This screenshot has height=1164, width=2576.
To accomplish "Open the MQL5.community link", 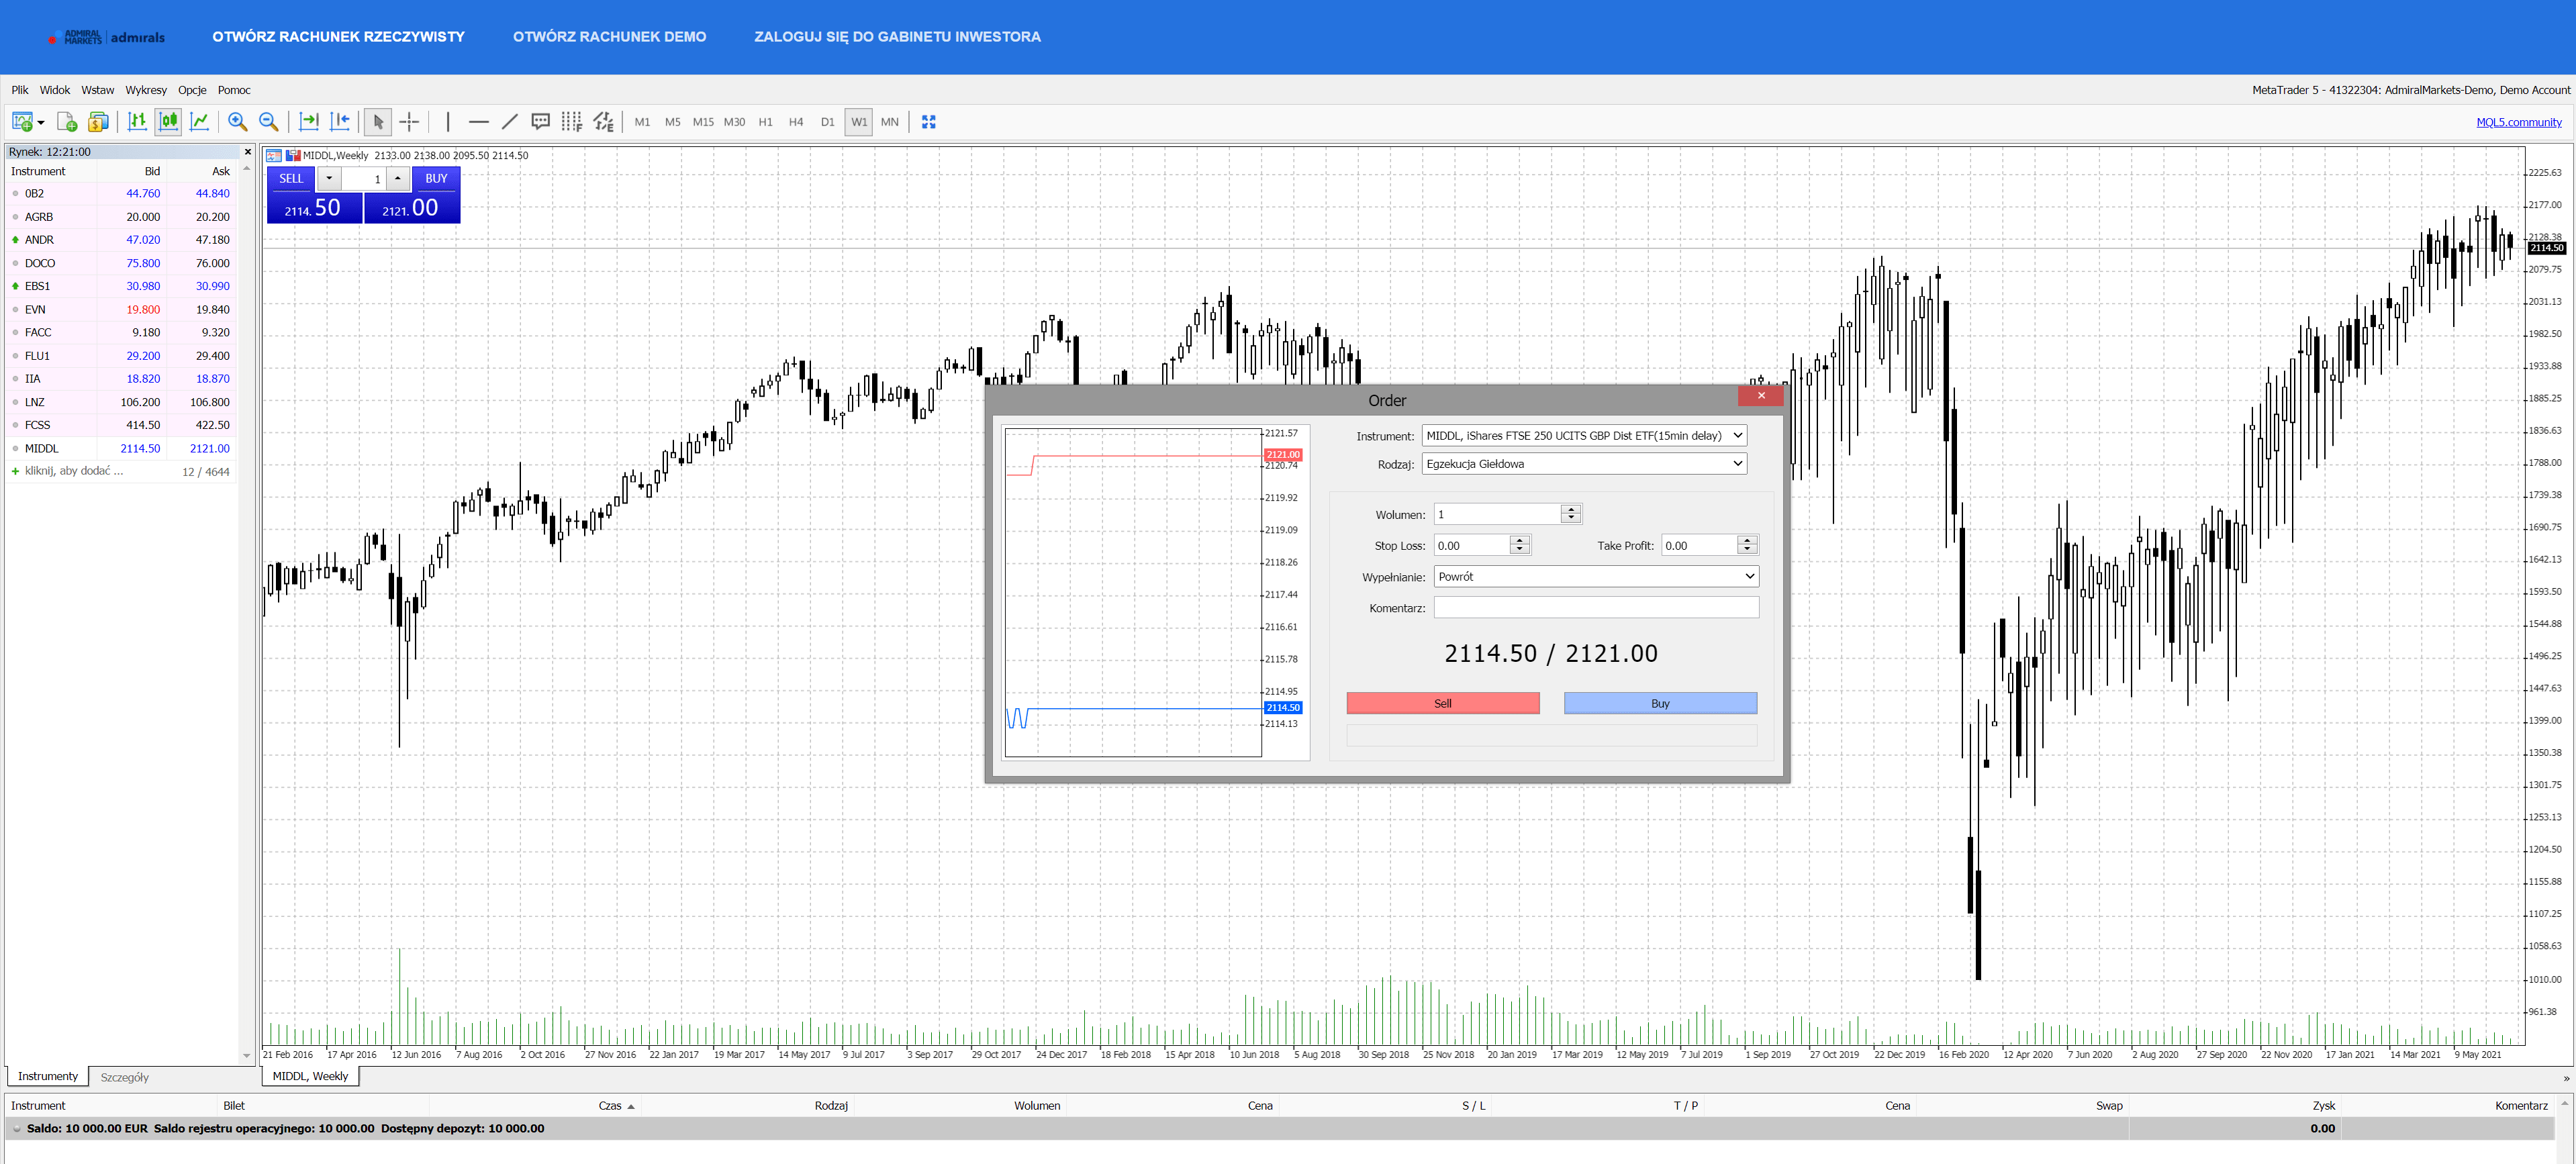I will [x=2518, y=122].
